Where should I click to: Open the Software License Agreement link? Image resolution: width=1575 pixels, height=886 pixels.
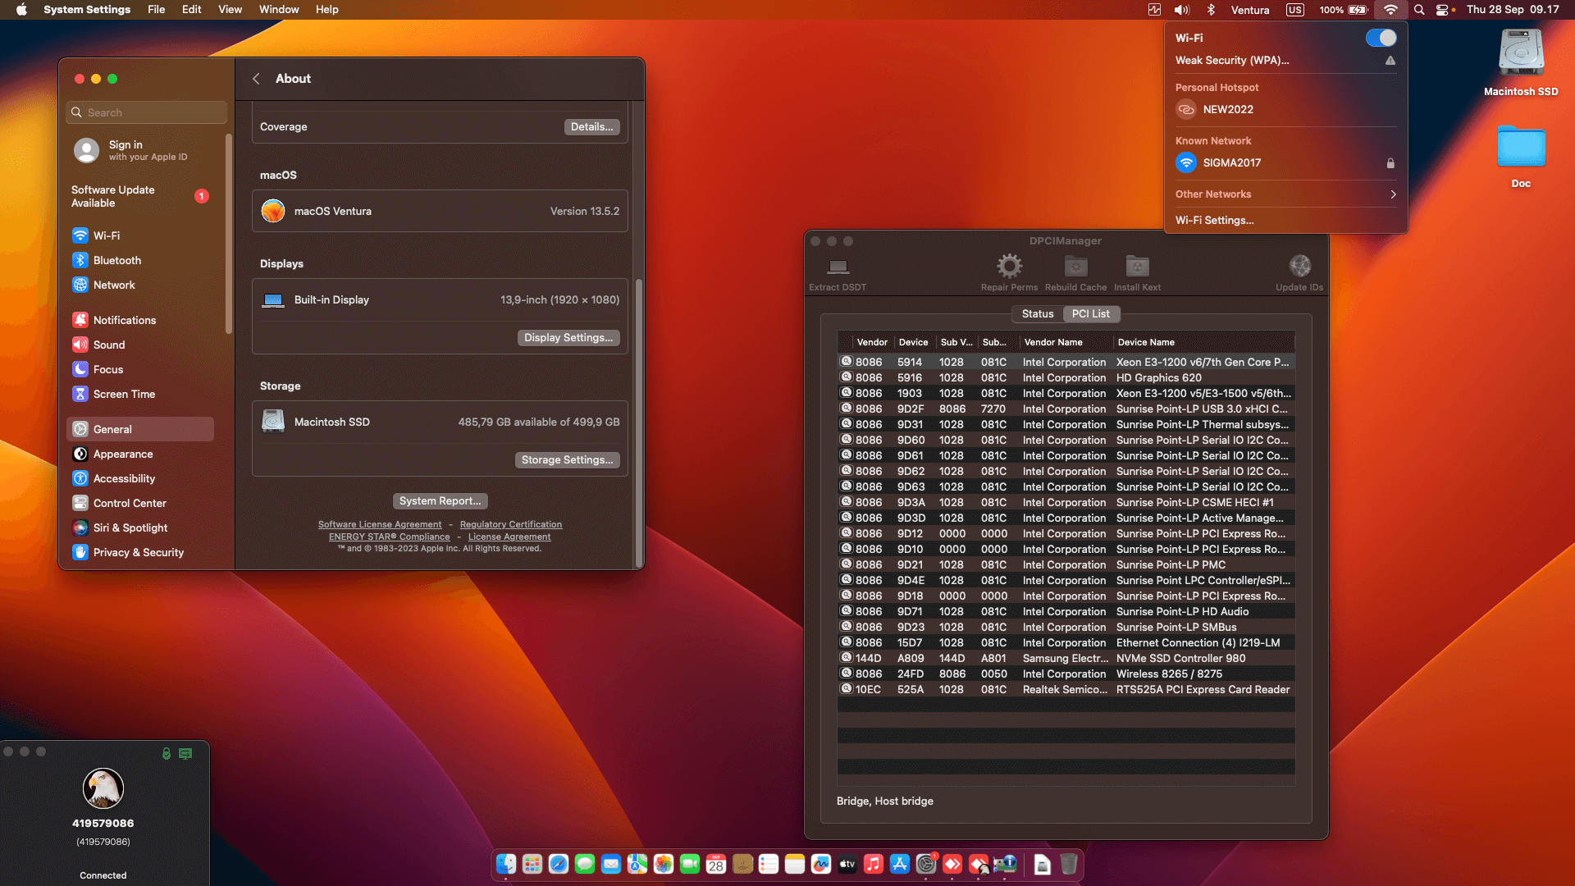pyautogui.click(x=380, y=524)
